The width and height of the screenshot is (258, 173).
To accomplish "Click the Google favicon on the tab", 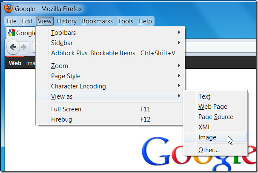I will pos(11,33).
